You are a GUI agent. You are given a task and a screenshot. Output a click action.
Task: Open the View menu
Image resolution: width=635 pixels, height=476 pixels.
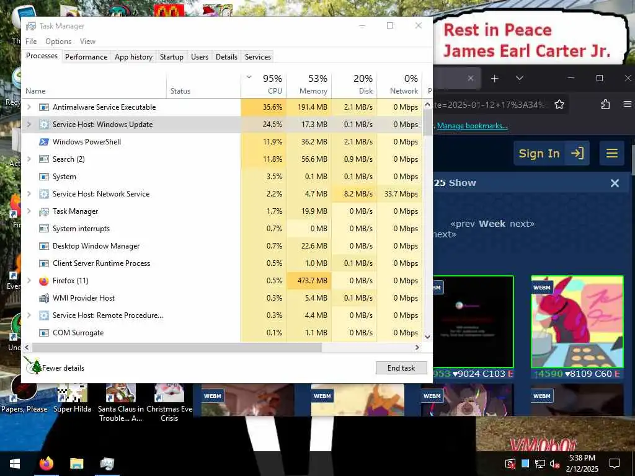[87, 42]
